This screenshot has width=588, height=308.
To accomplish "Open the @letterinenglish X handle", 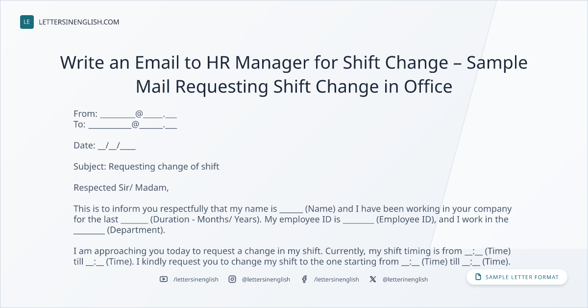I will 405,279.
